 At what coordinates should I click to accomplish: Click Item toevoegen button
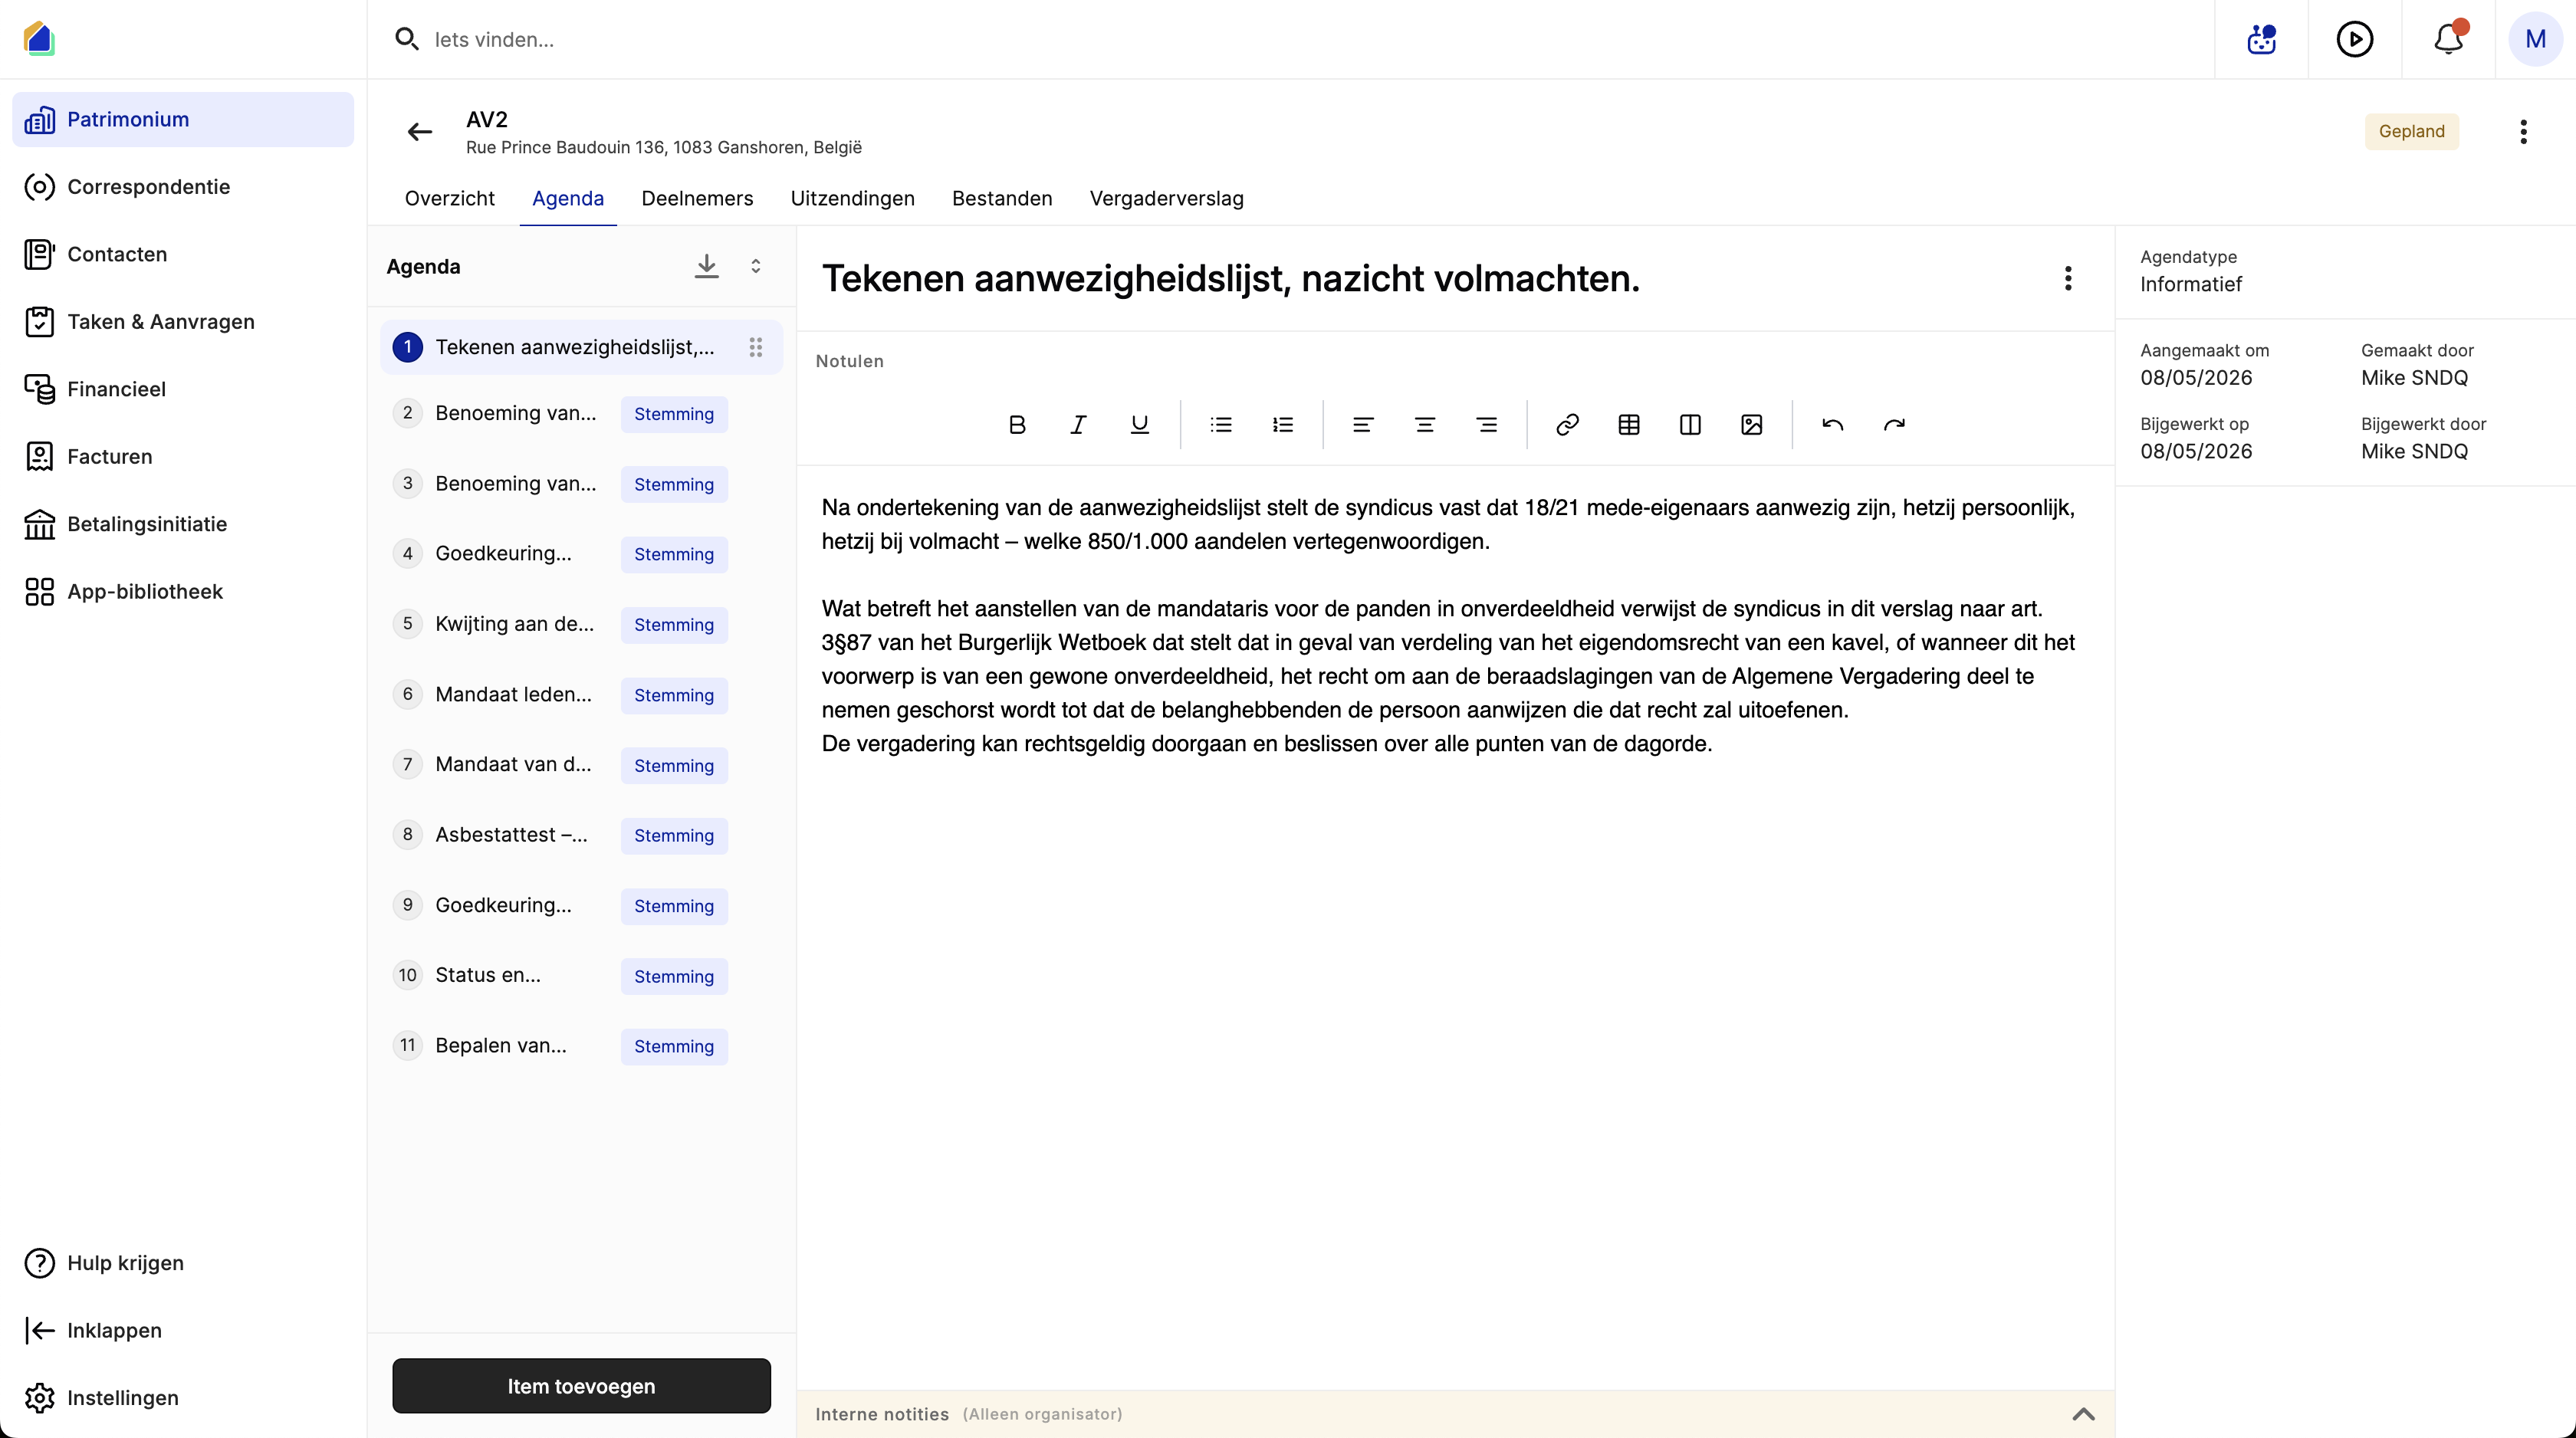click(x=581, y=1386)
